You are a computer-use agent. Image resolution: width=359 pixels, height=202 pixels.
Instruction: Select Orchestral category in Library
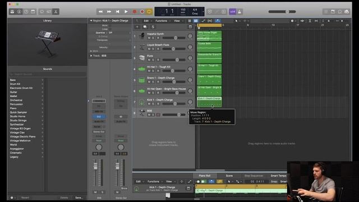pos(16,100)
